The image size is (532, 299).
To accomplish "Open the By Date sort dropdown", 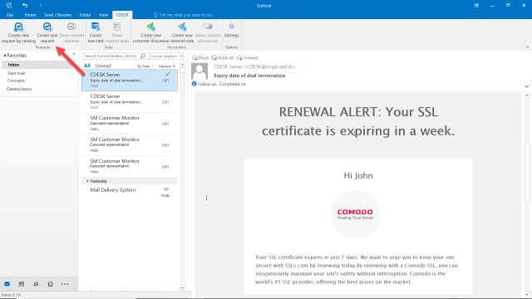I will 145,66.
